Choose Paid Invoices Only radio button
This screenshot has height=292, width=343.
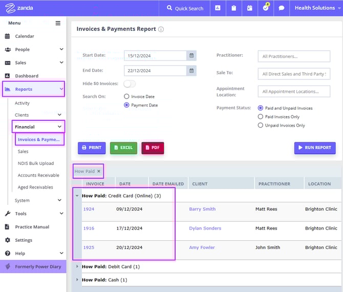[x=261, y=117]
